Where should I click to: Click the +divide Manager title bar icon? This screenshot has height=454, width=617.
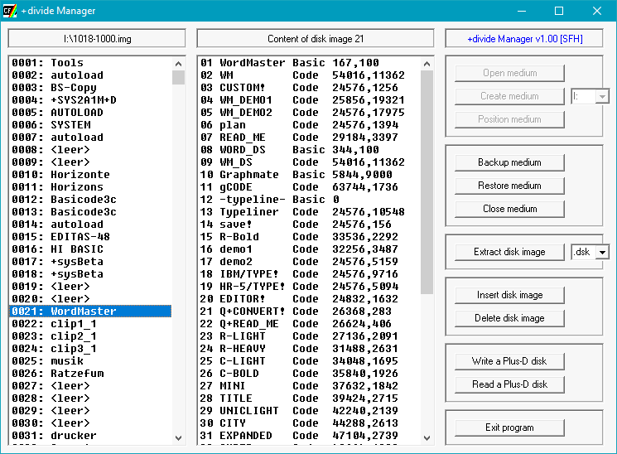pyautogui.click(x=11, y=11)
